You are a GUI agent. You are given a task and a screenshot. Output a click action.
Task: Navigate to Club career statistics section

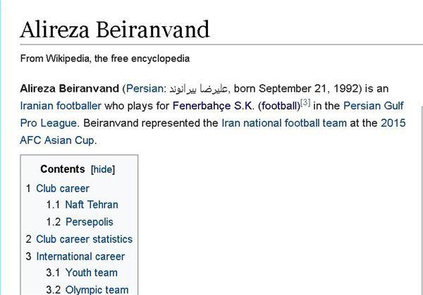tap(84, 239)
